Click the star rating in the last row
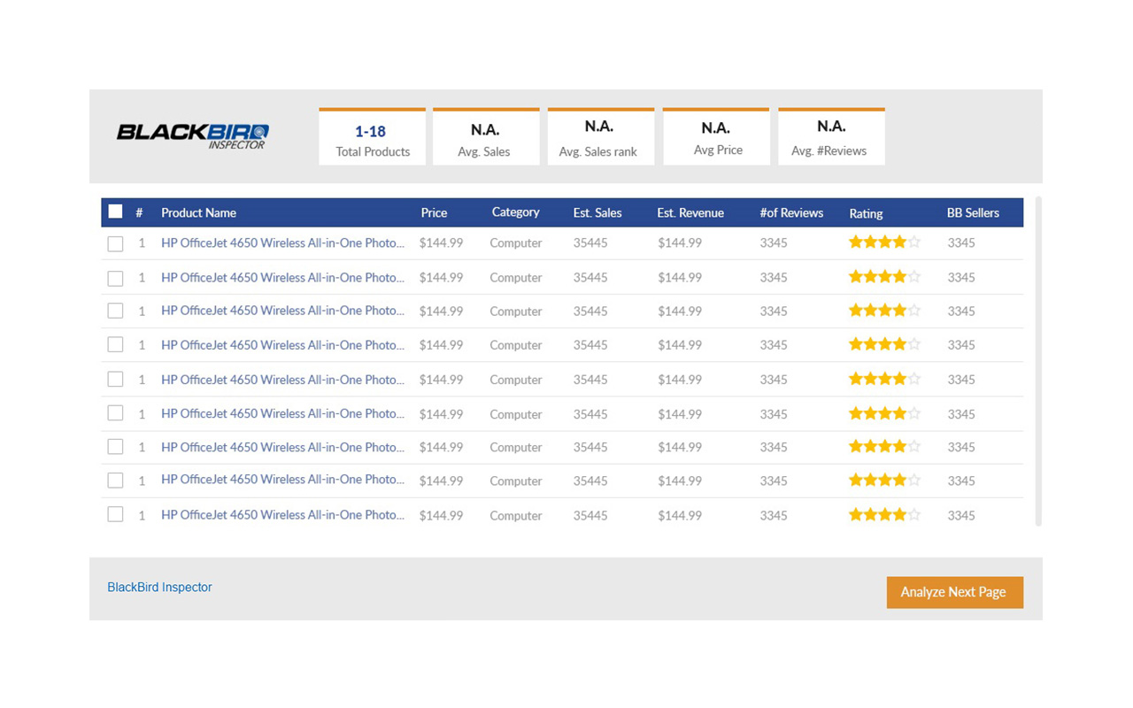This screenshot has height=708, width=1133. click(x=884, y=513)
